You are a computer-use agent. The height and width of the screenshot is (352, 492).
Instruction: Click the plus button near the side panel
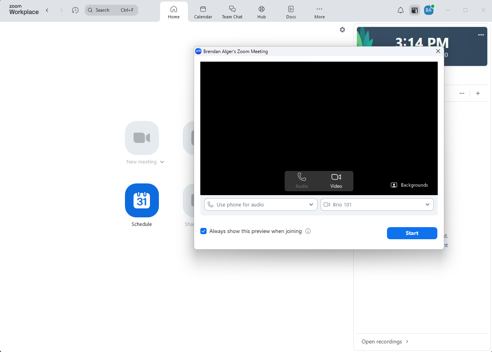(478, 93)
